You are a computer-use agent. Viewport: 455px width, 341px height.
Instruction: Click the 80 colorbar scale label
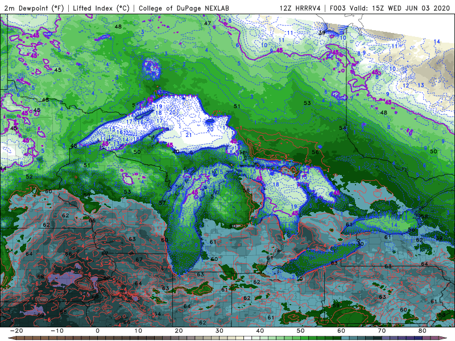tap(423, 331)
